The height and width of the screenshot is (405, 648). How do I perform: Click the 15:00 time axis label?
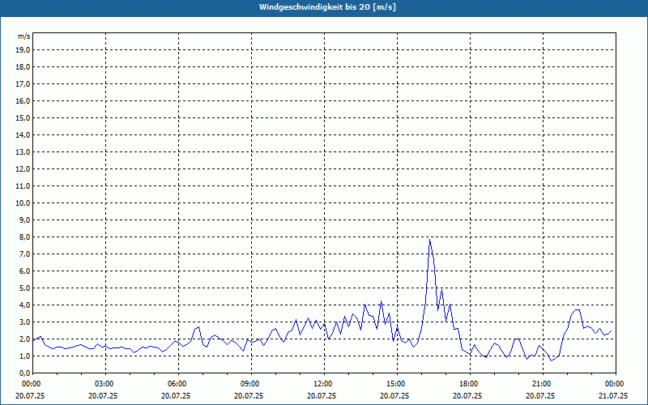pos(397,384)
